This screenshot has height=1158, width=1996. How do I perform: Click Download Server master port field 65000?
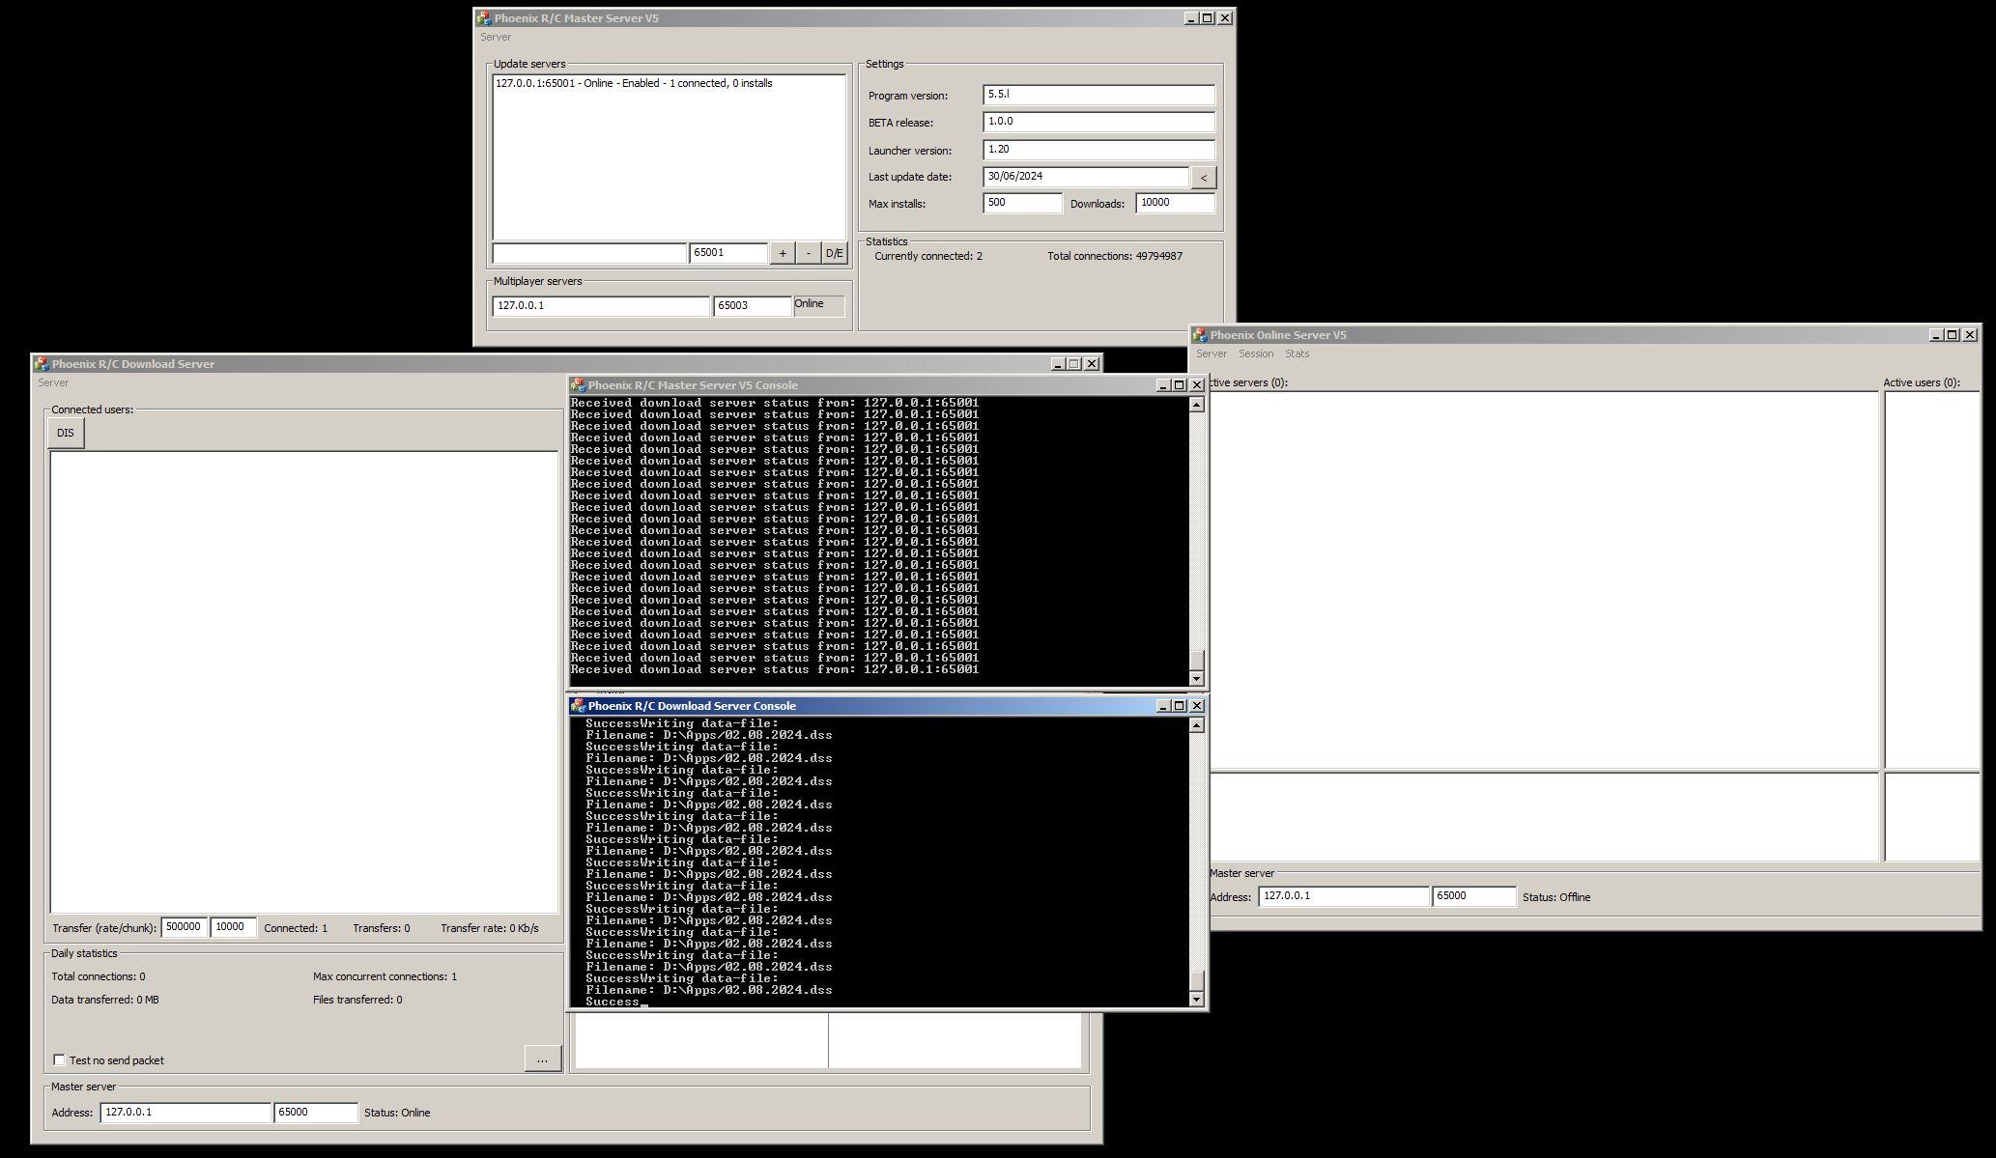[x=316, y=1113]
